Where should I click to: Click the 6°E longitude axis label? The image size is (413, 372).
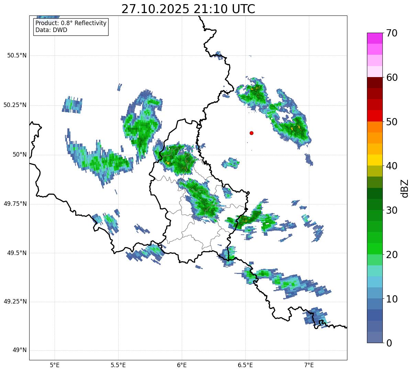pos(182,365)
